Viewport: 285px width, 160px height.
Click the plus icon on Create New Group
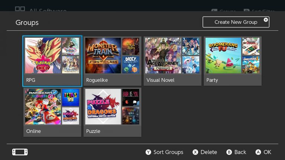pyautogui.click(x=266, y=20)
